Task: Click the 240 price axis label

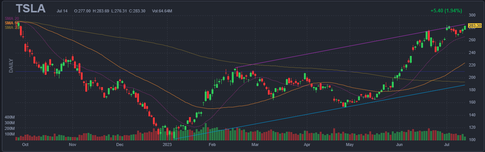Action: 472,53
